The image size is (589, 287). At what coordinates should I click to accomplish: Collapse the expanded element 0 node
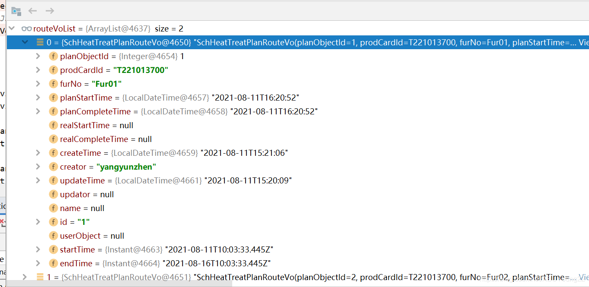24,42
